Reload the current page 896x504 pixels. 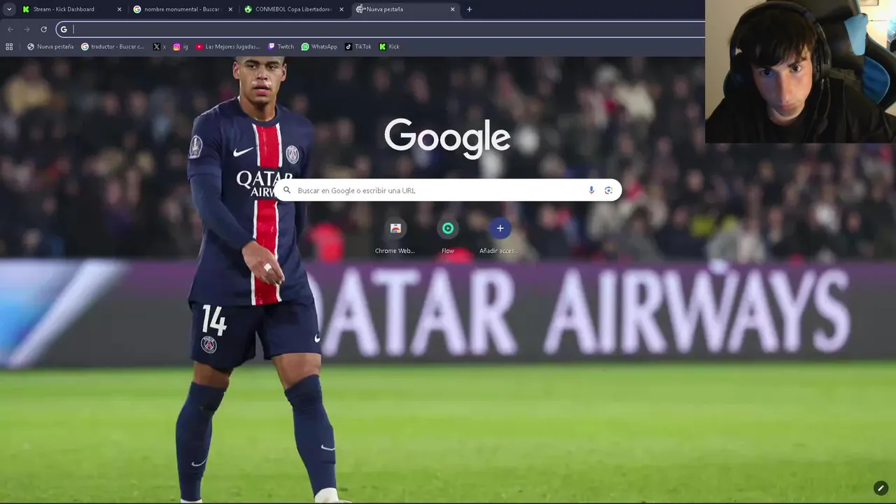[x=43, y=29]
